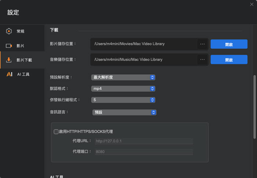257x178 pixels.
Task: Click the orange AI icon in sidebar
Action: (9, 74)
